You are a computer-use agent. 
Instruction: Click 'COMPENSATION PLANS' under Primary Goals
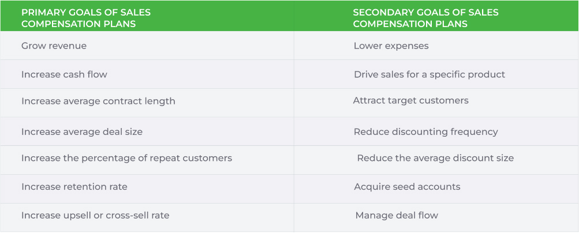79,24
